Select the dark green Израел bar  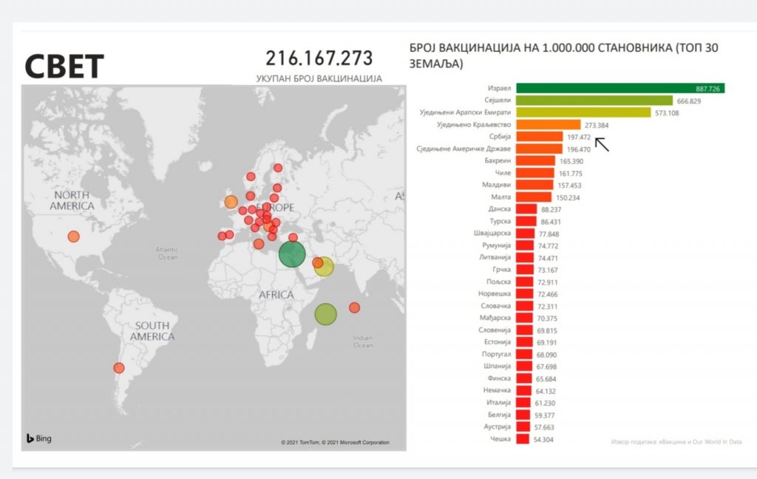(x=619, y=88)
